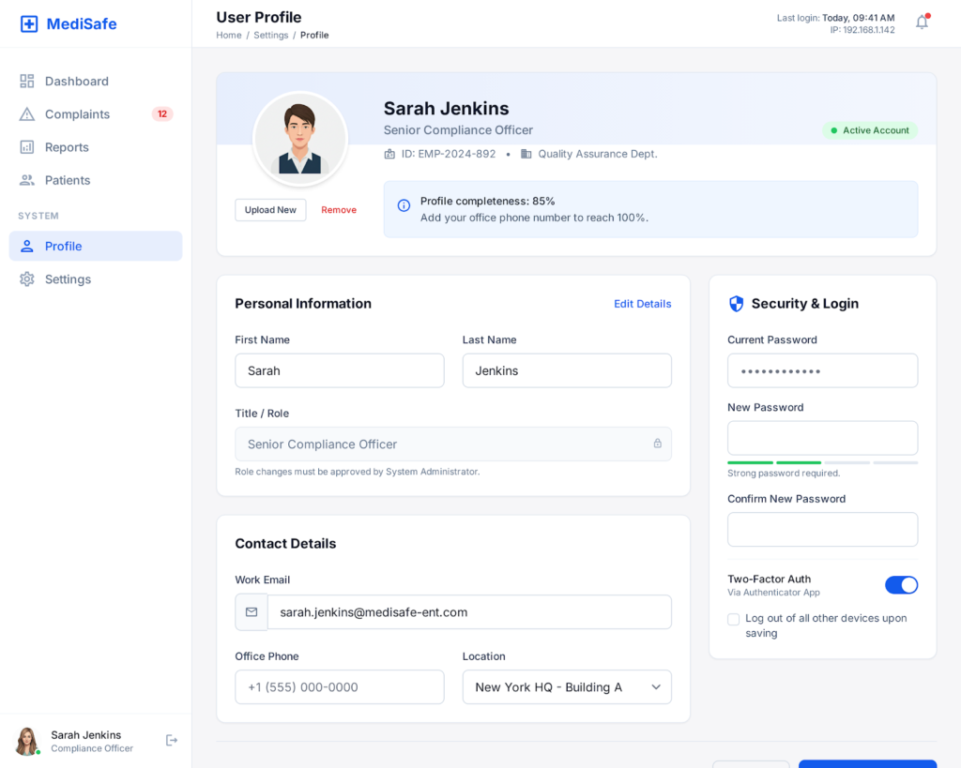Click the employee ID badge icon
The height and width of the screenshot is (768, 961).
pos(389,154)
